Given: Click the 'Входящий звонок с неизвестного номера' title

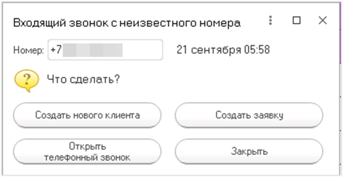Looking at the screenshot, I should tap(127, 23).
